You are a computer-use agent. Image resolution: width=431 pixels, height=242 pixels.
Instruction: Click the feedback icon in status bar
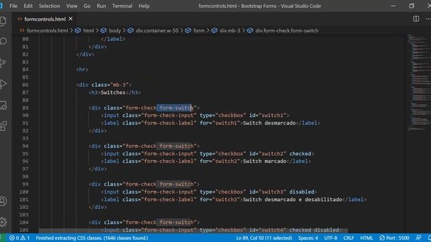pos(418,238)
